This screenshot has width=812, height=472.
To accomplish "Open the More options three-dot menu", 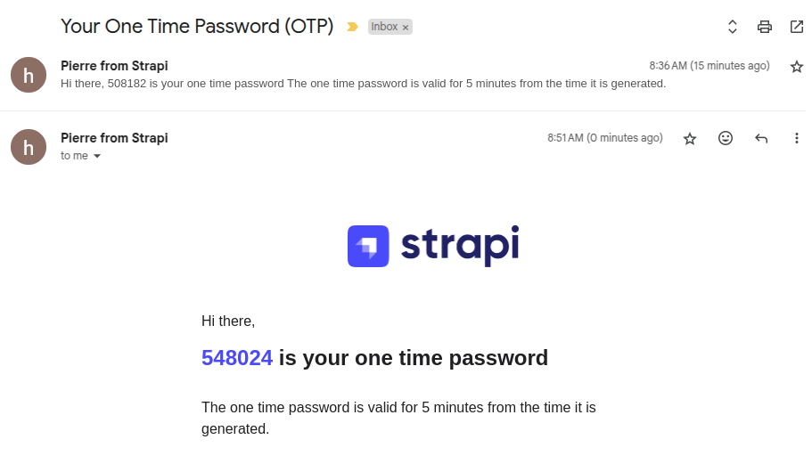I will coord(797,138).
